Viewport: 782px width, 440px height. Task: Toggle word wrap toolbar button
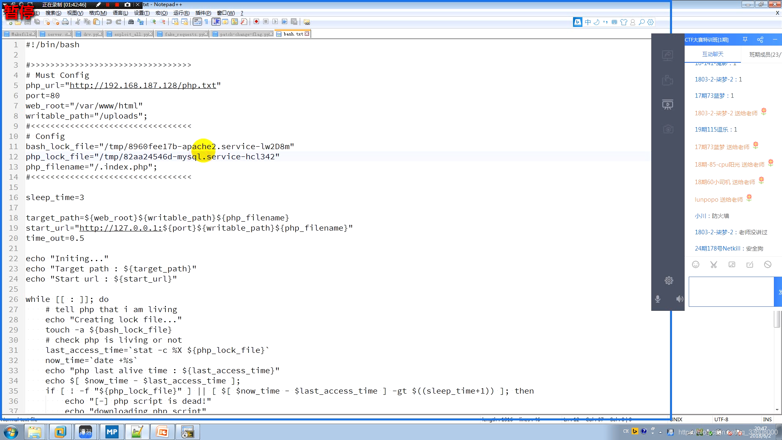pyautogui.click(x=197, y=22)
